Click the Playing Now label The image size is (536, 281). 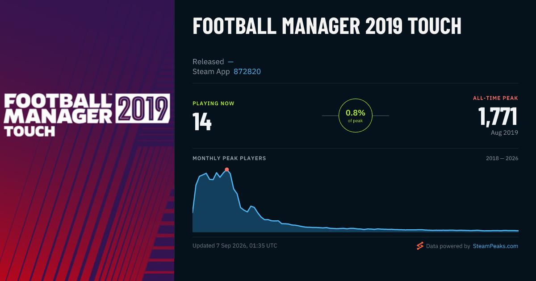tap(214, 103)
